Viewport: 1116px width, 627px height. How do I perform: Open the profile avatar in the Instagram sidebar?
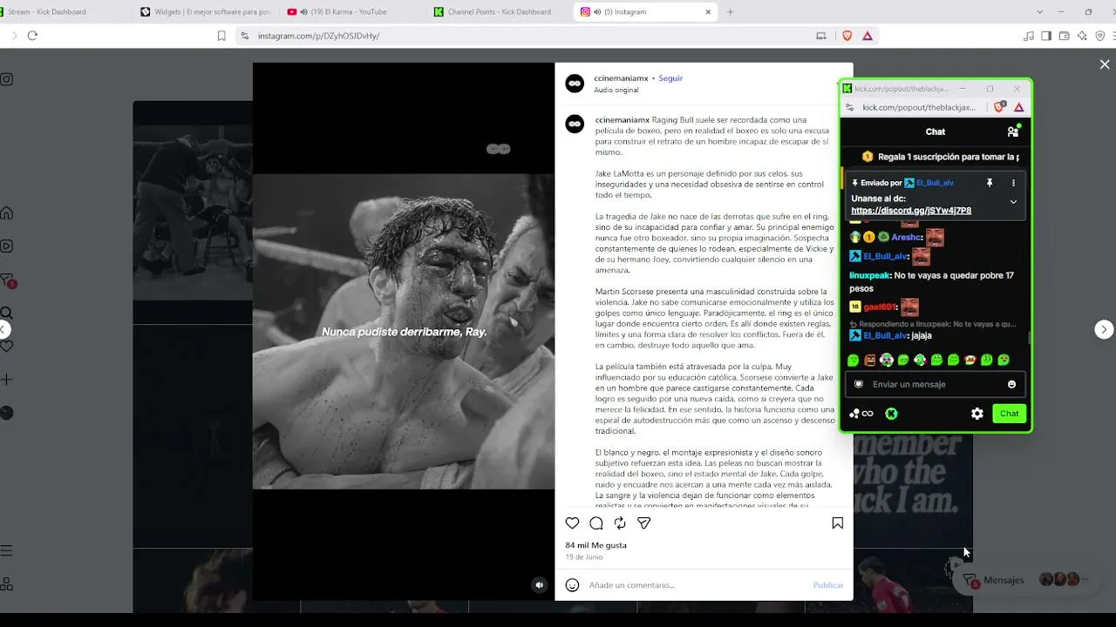click(x=6, y=413)
